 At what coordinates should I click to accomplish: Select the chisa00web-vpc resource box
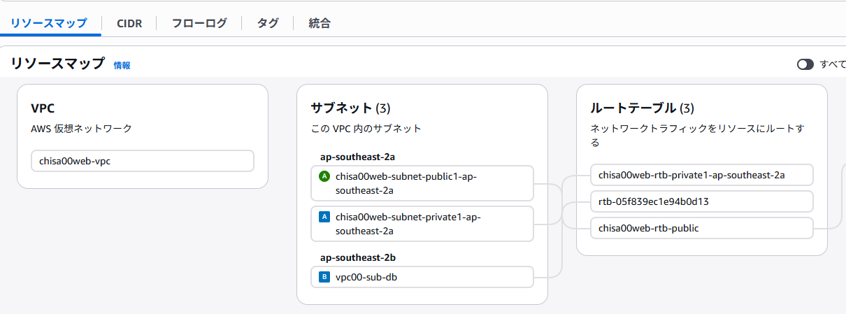(143, 161)
